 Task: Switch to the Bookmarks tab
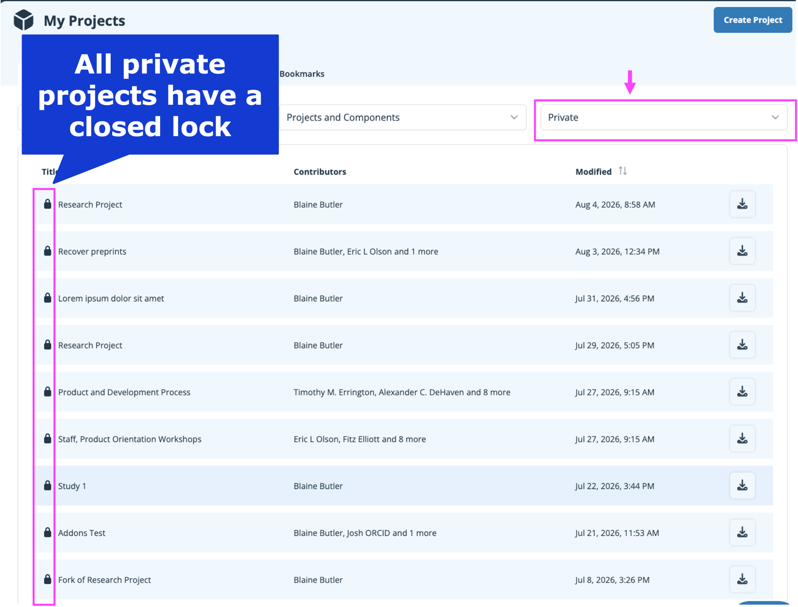point(302,74)
